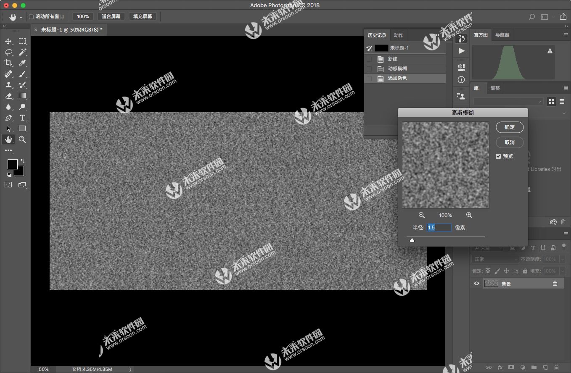The image size is (571, 373).
Task: Select the Pen tool
Action: pos(8,118)
